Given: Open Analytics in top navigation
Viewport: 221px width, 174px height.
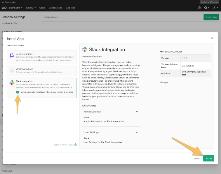Looking at the screenshot, I should (71, 8).
